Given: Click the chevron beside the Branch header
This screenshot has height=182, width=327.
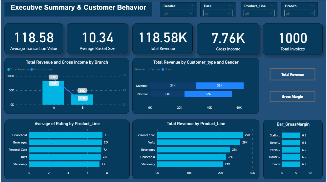Looking at the screenshot, I should 312,6.
